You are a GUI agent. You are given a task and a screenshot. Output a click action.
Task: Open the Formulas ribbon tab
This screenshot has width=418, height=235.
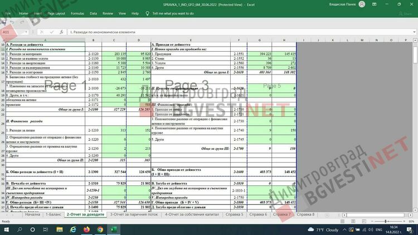[77, 13]
